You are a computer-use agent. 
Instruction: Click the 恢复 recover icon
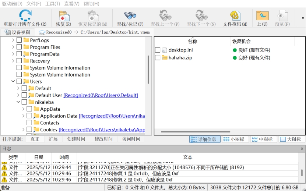(63, 16)
